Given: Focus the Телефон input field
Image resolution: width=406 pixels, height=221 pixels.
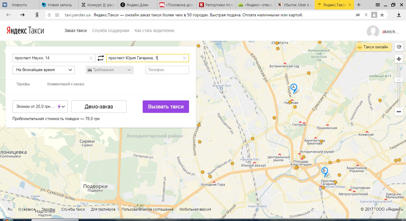Looking at the screenshot, I should pos(167,70).
